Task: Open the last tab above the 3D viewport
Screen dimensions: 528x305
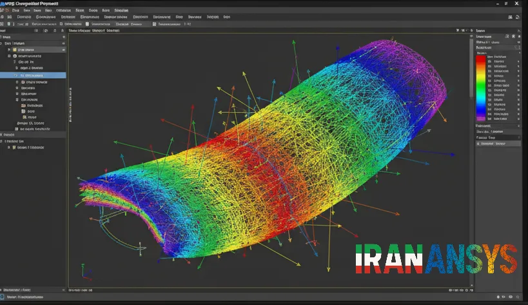Action: 113,30
